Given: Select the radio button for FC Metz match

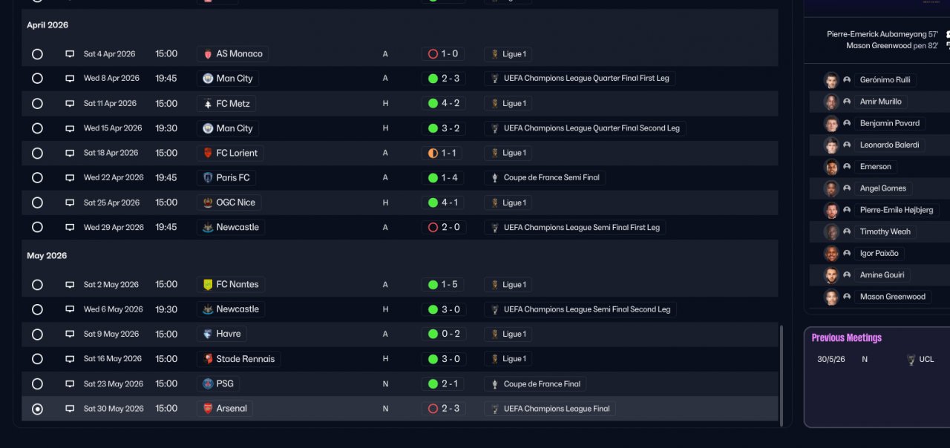Looking at the screenshot, I should coord(37,104).
